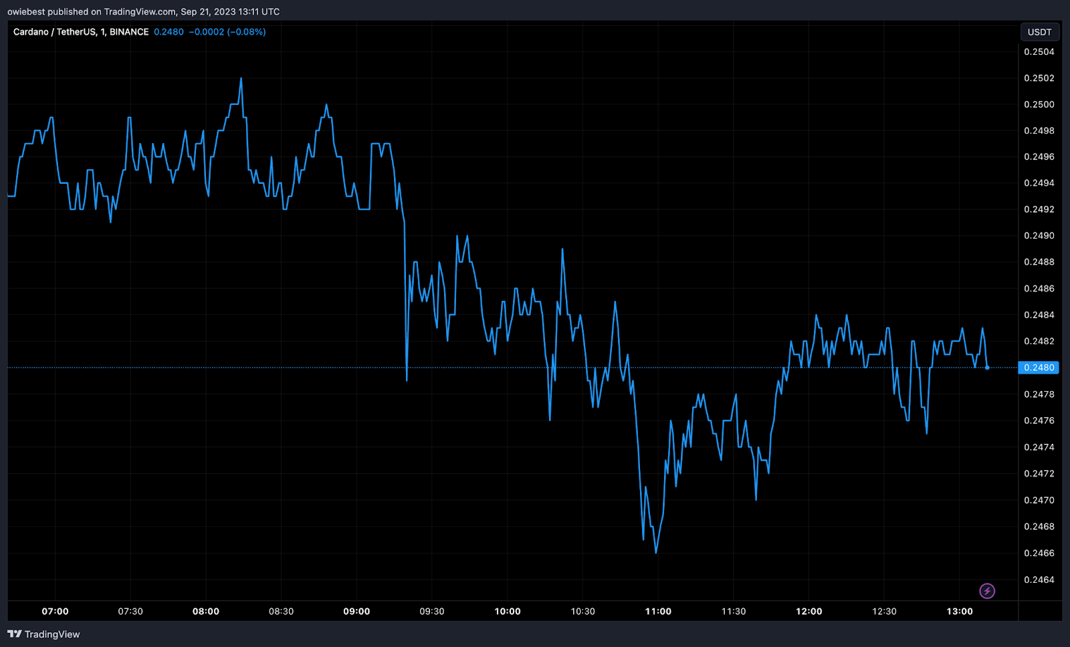The image size is (1070, 647).
Task: Select the Cardano / TetherUS symbol title
Action: pos(81,32)
